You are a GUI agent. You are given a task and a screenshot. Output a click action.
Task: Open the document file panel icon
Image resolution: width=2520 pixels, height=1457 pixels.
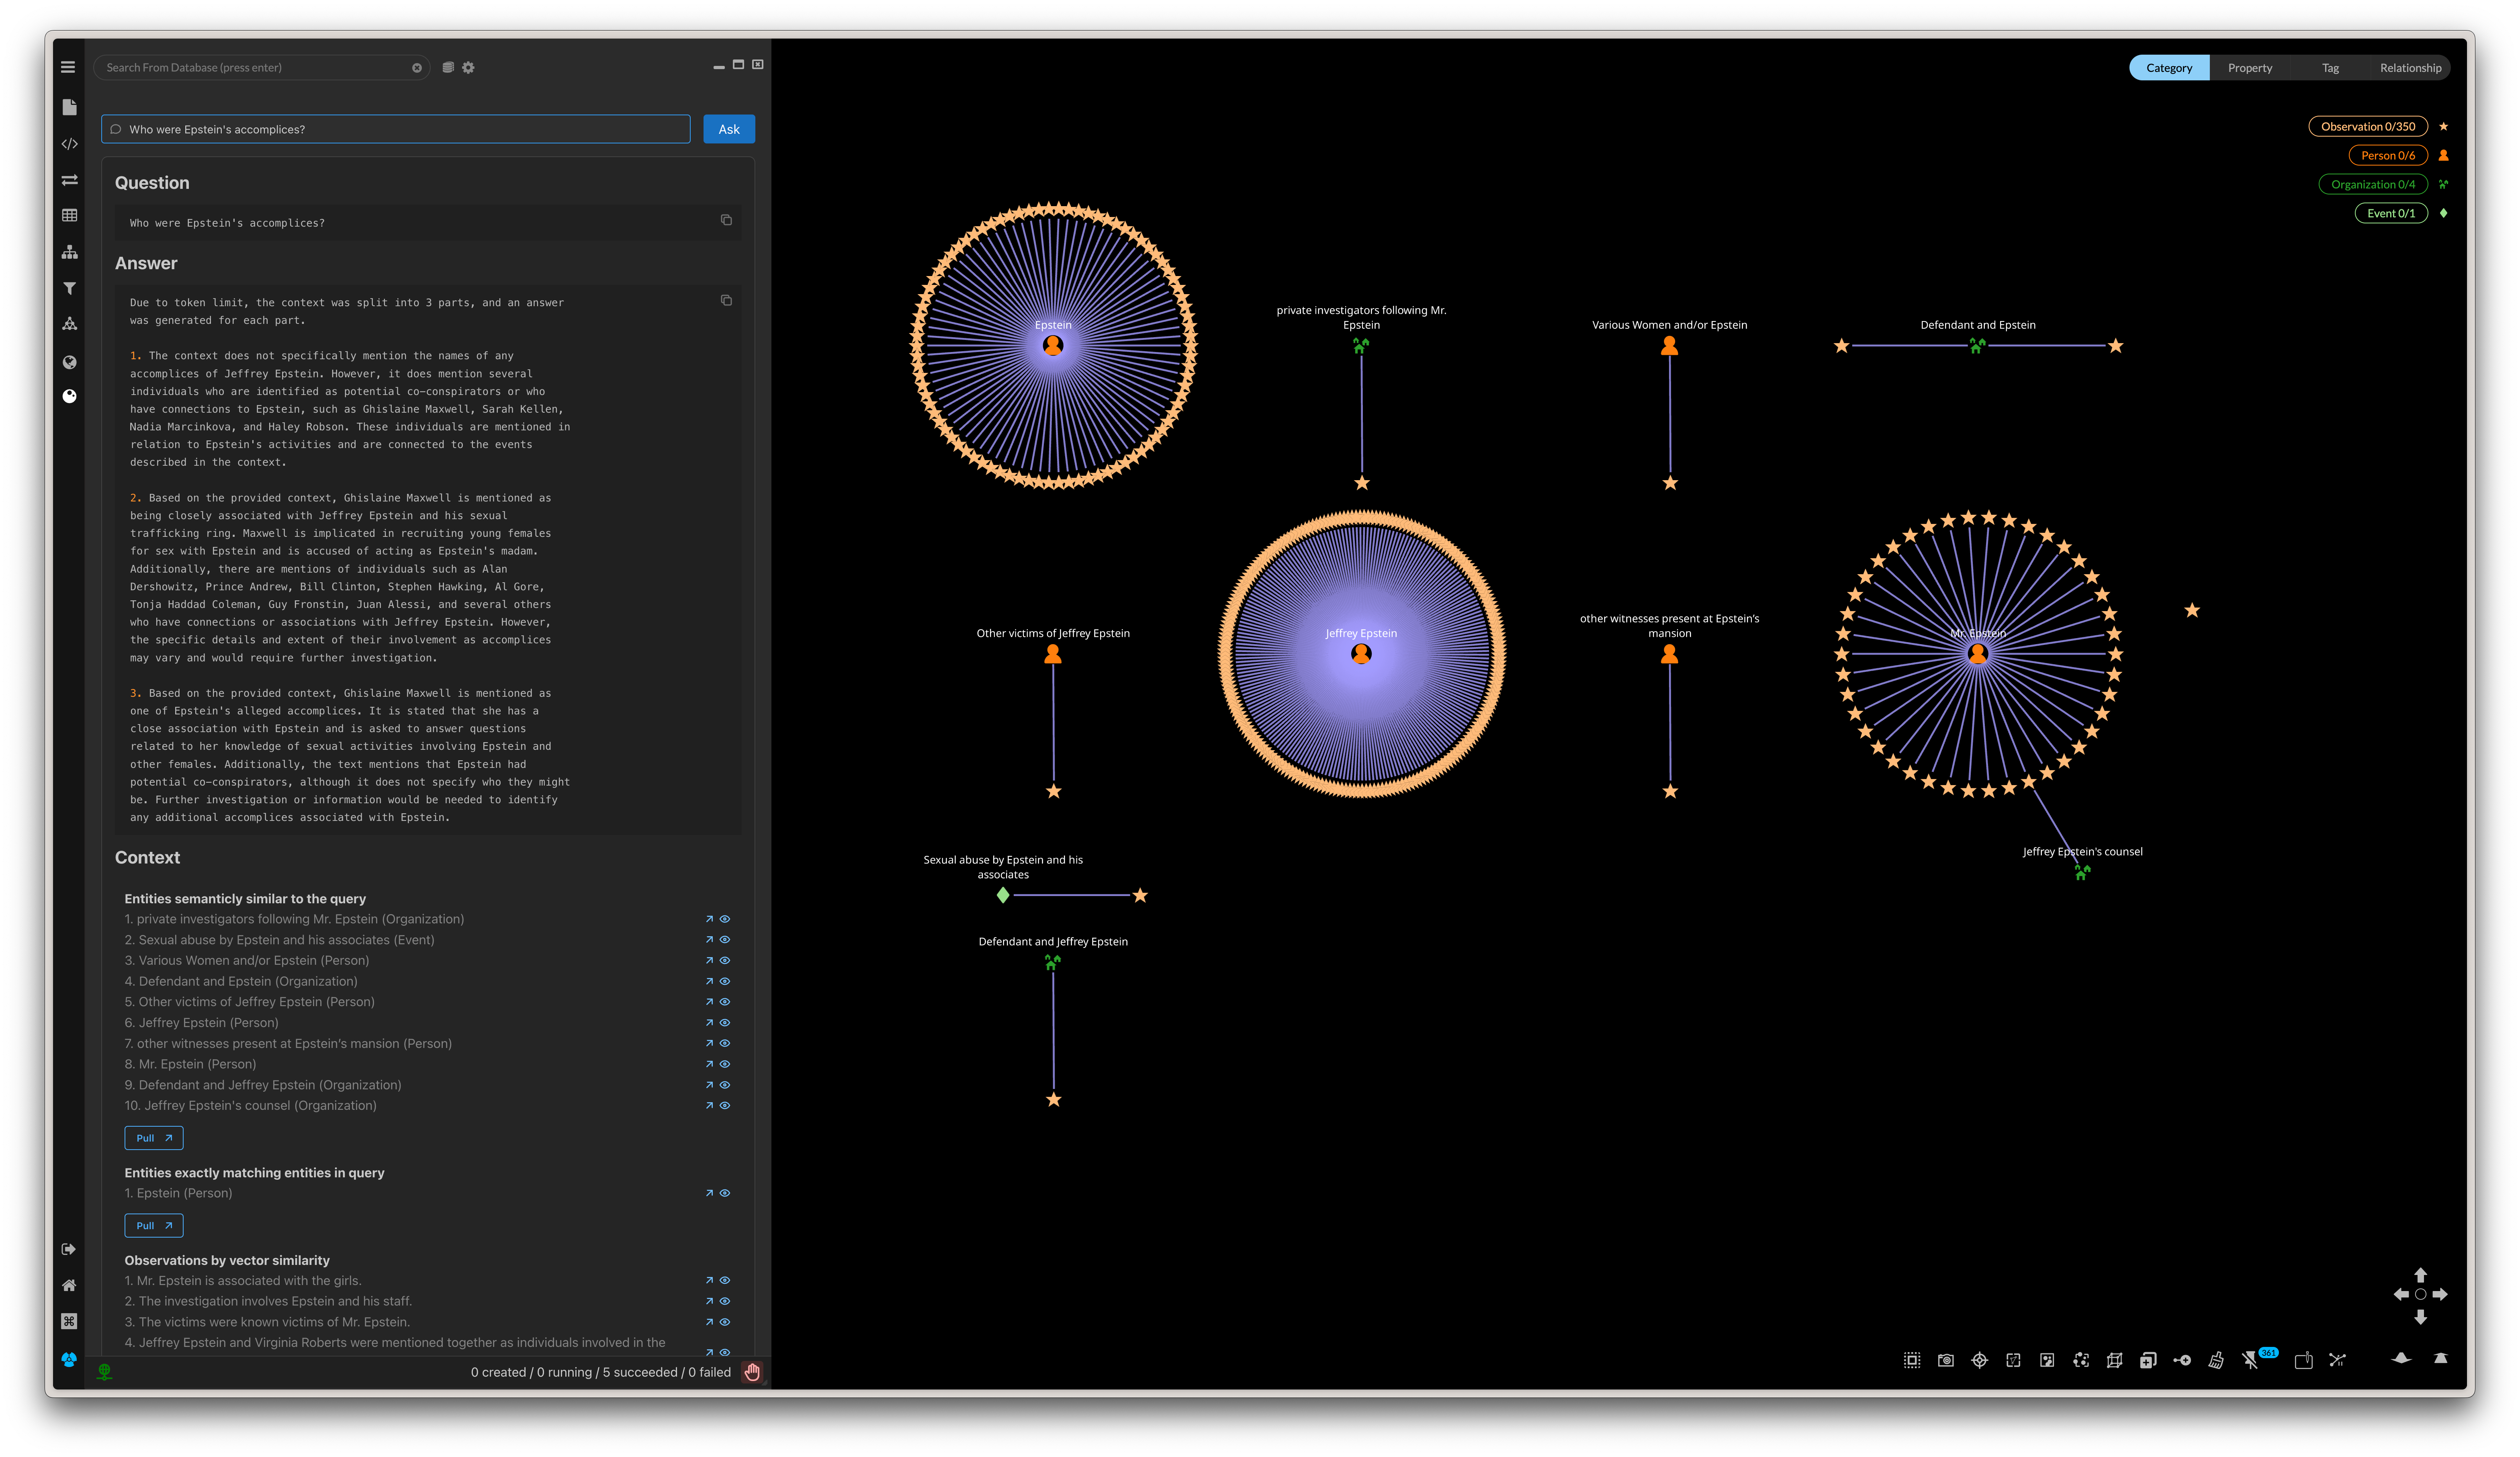coord(69,107)
